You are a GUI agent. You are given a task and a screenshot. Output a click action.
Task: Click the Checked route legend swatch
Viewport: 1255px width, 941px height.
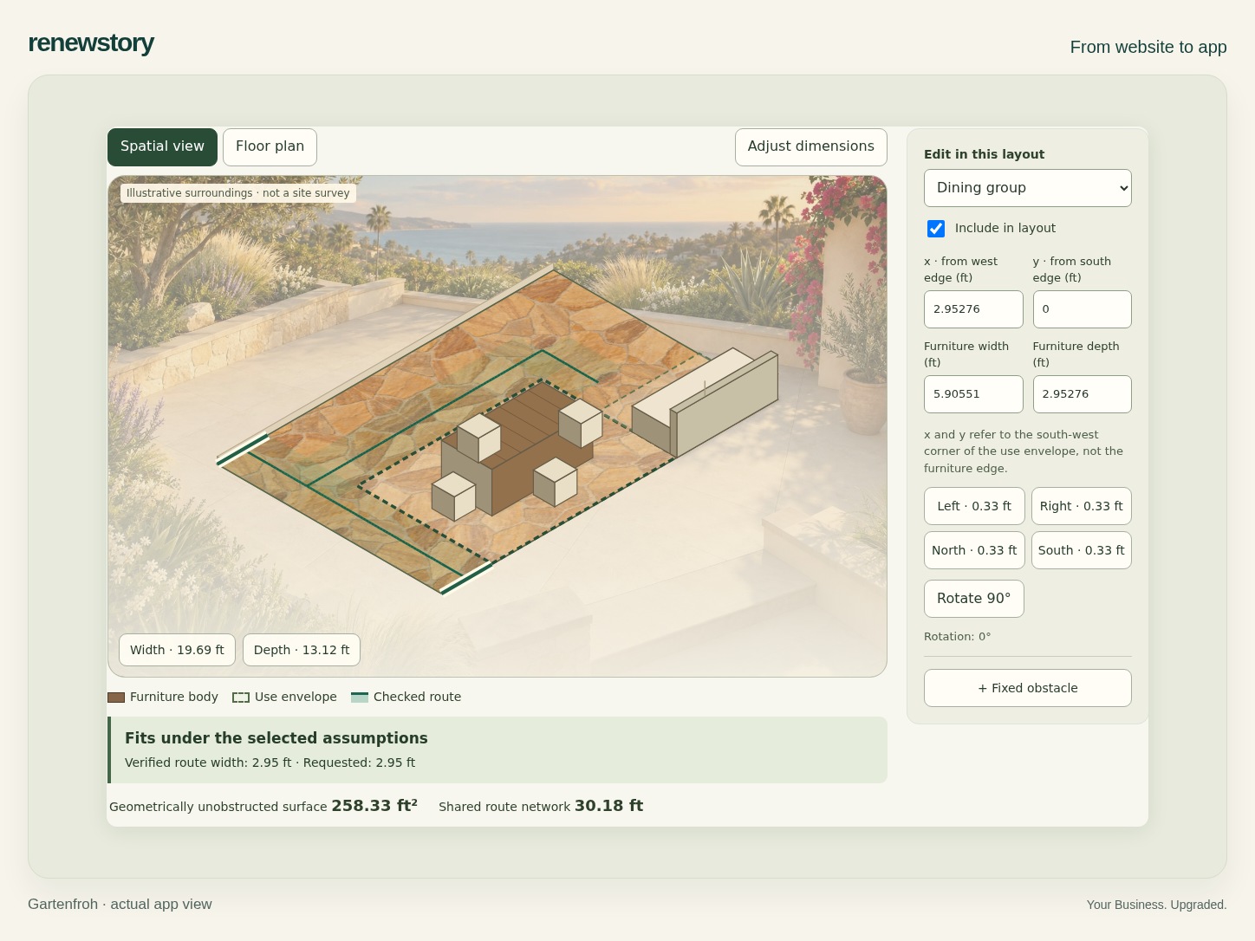click(x=360, y=698)
